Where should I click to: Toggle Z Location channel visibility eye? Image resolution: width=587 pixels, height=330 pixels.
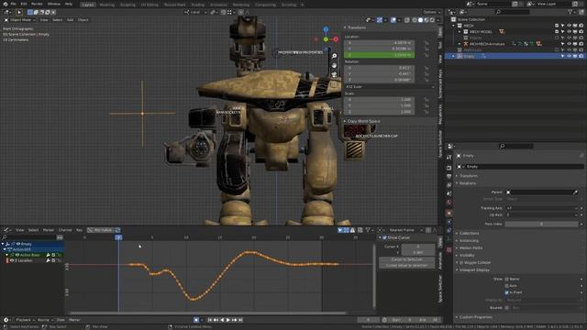(12, 260)
